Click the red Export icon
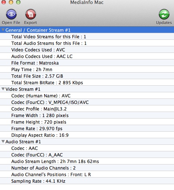 (x=31, y=14)
